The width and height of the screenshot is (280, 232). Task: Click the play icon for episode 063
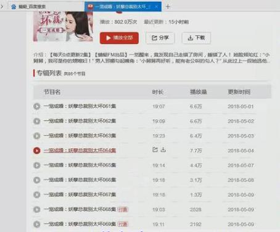click(x=37, y=136)
